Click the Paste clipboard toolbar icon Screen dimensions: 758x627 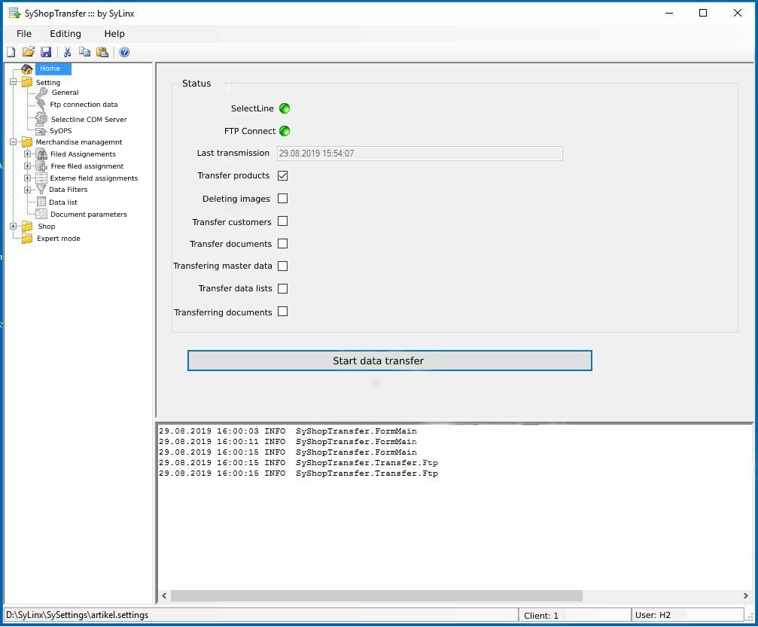pyautogui.click(x=102, y=52)
